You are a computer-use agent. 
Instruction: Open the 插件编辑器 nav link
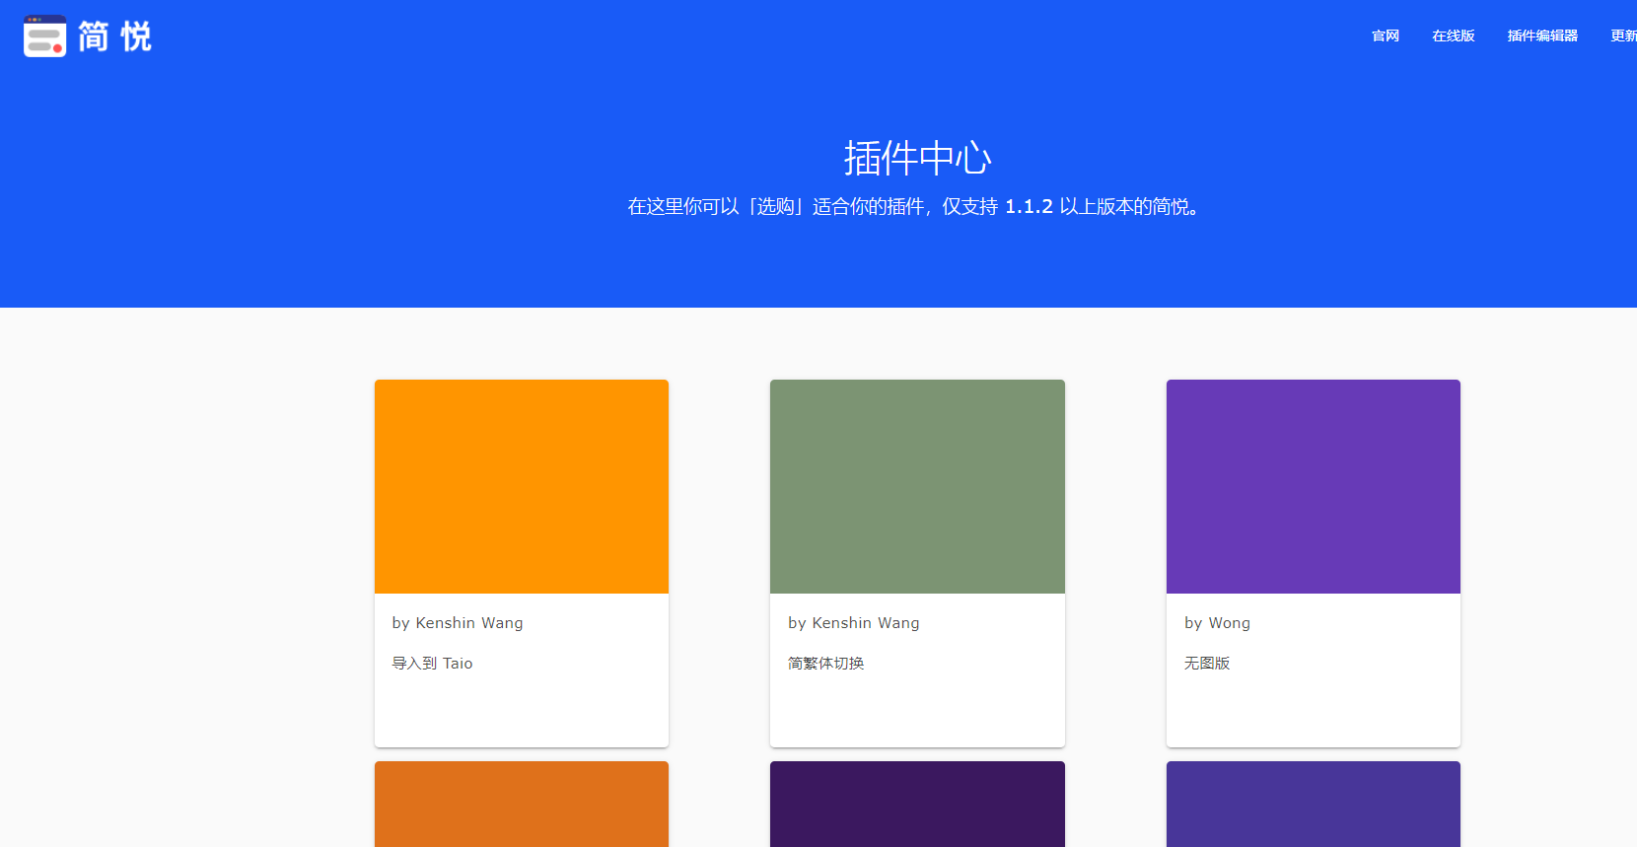pos(1542,35)
